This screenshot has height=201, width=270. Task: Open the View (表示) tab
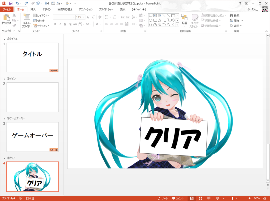[123, 9]
